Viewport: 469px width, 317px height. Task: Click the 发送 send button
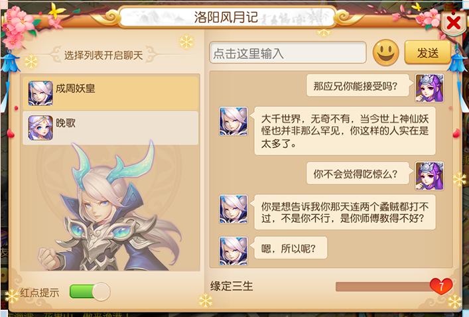tap(427, 53)
